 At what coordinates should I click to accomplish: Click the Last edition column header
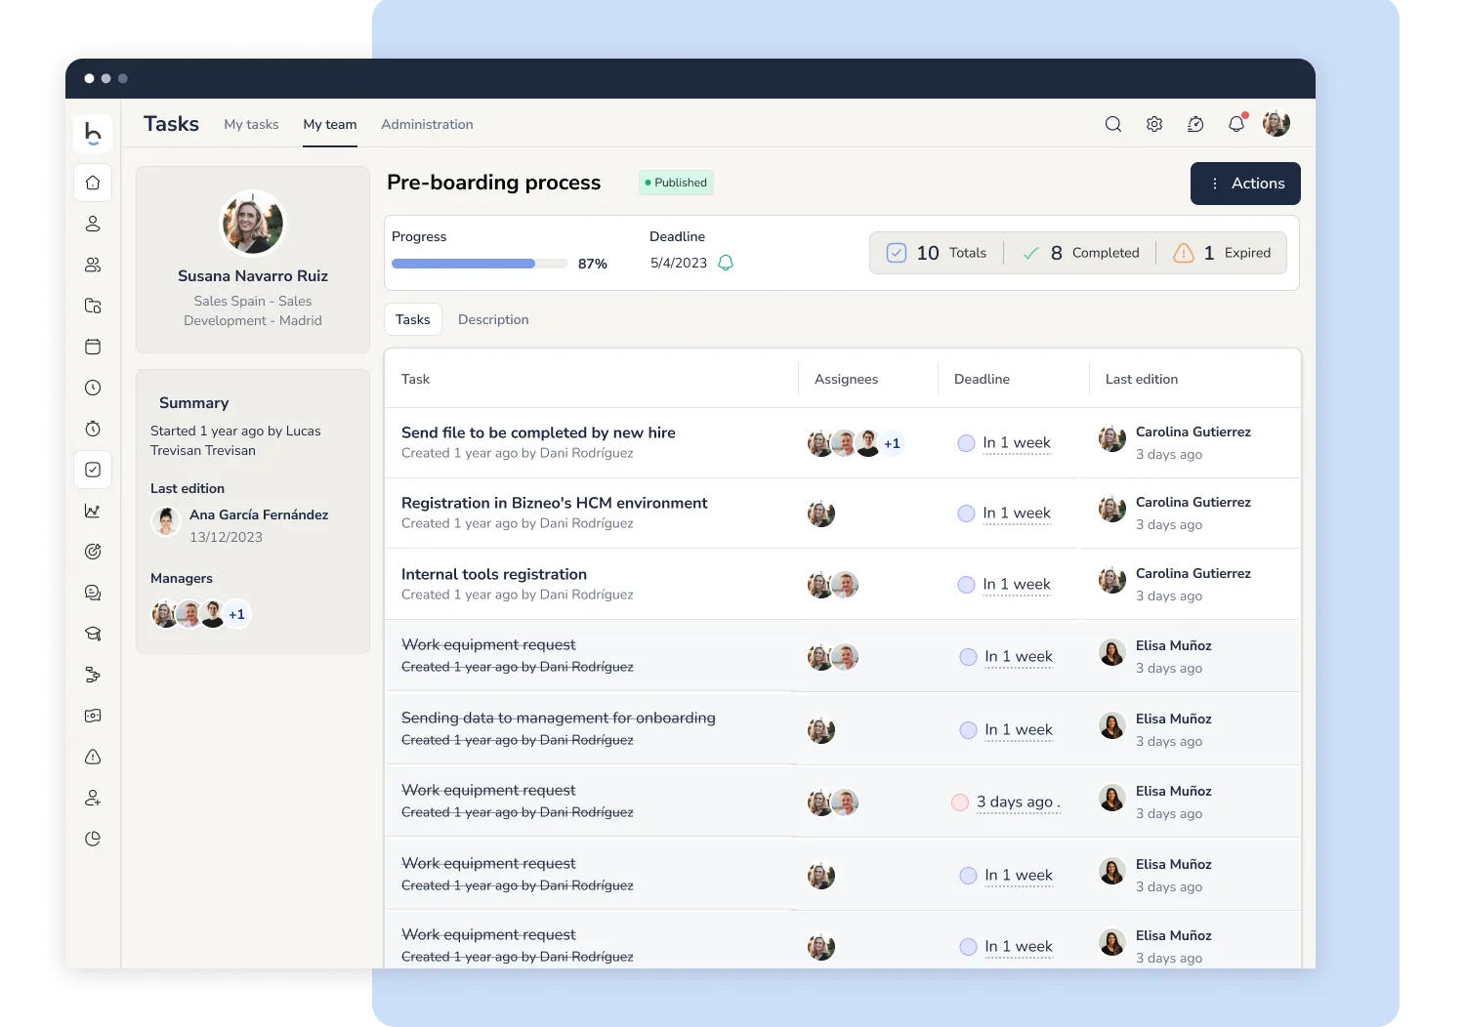pyautogui.click(x=1142, y=379)
